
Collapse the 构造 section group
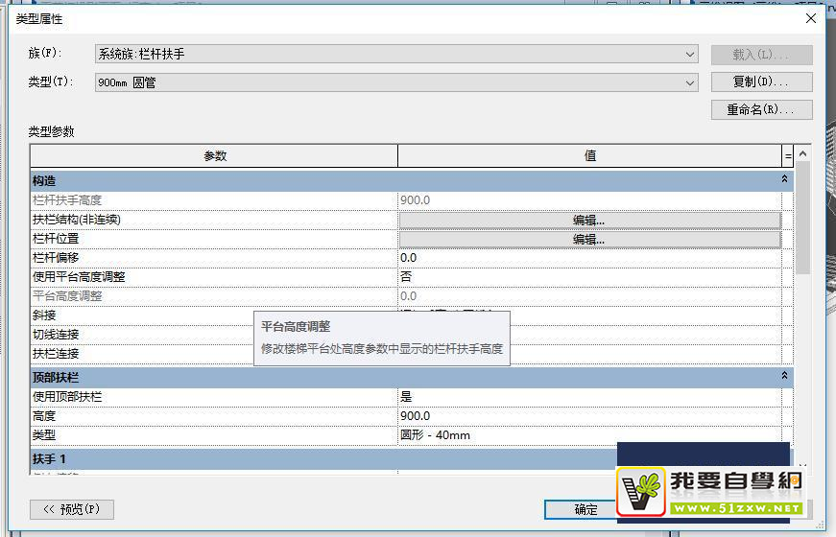[x=784, y=179]
